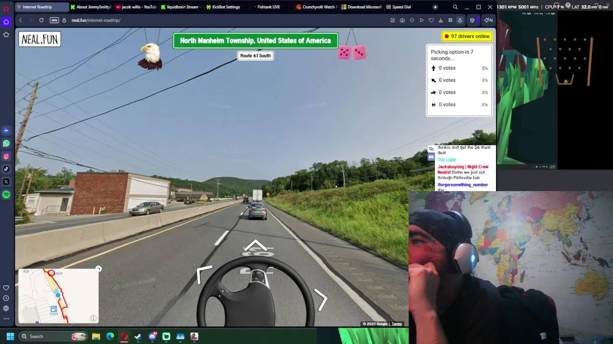Viewport: 613px width, 344px height.
Task: Go back with the browser back arrow
Action: click(20, 20)
